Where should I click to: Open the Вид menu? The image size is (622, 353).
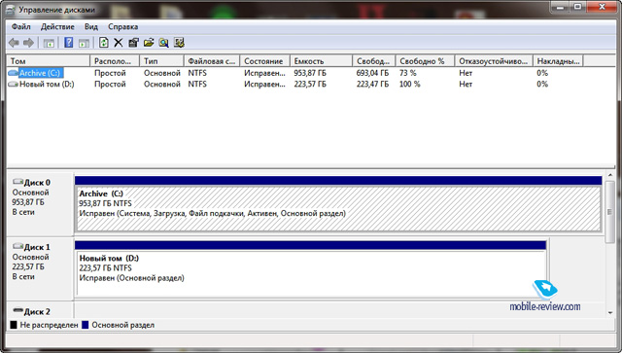coord(90,26)
